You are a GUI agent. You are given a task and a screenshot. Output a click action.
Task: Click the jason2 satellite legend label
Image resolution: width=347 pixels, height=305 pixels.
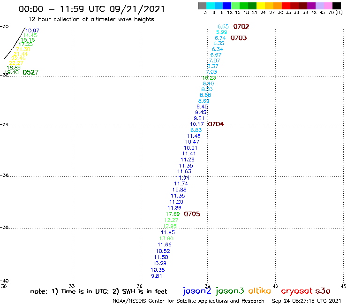point(197,291)
